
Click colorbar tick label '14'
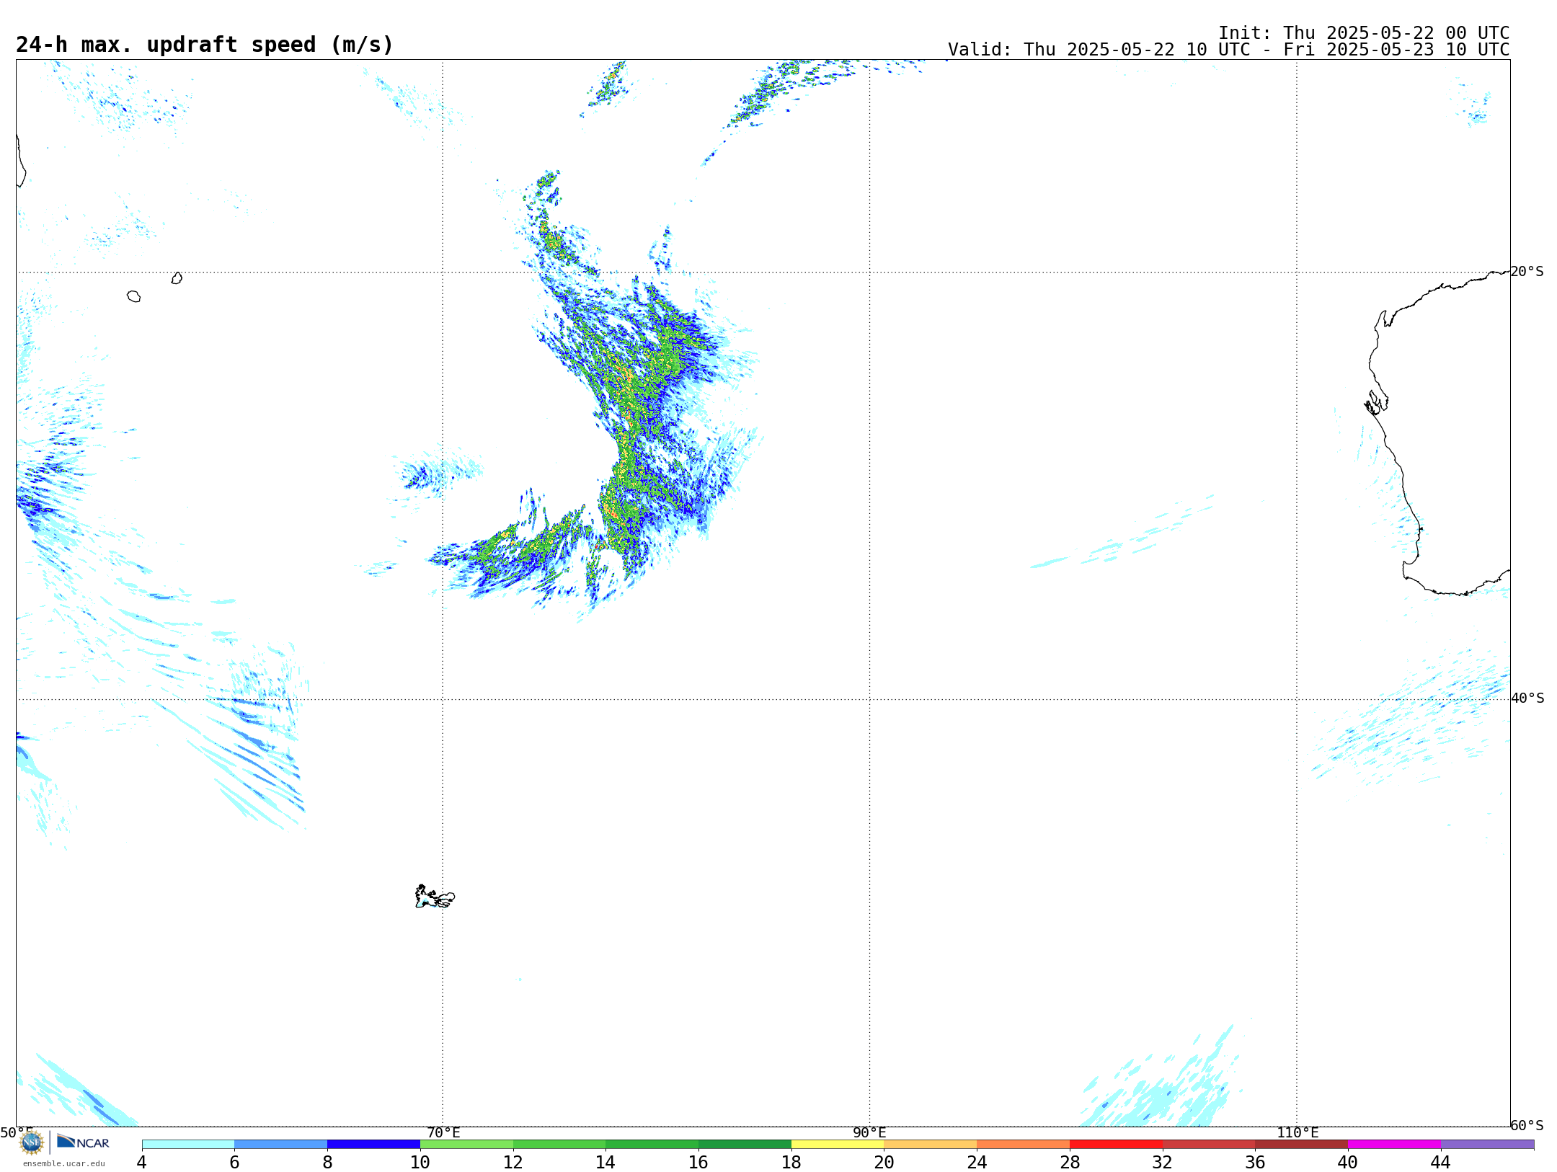(x=605, y=1163)
